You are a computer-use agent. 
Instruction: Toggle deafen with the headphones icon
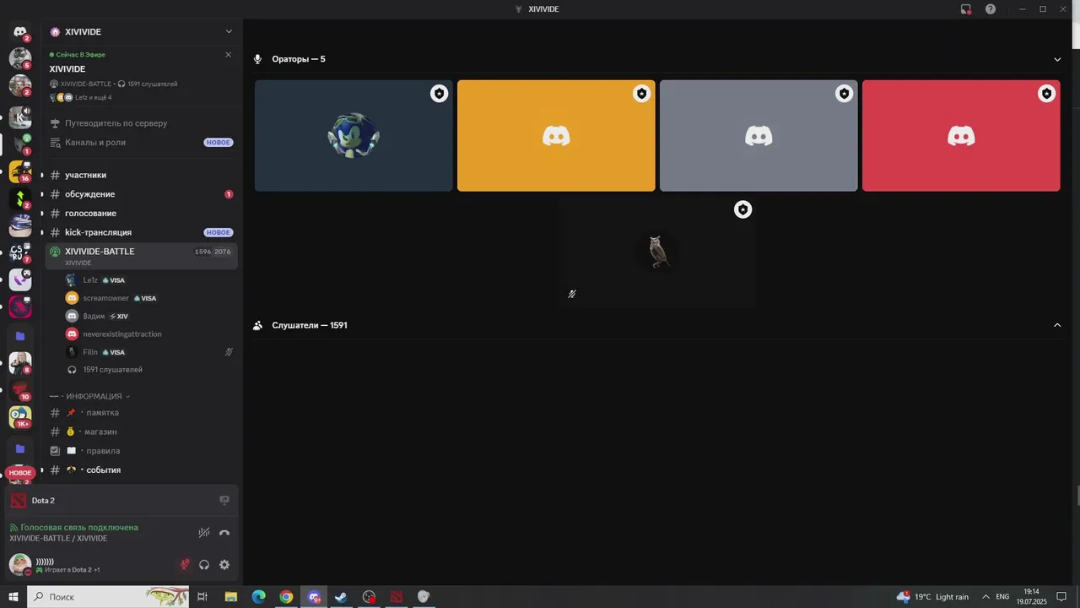click(204, 565)
